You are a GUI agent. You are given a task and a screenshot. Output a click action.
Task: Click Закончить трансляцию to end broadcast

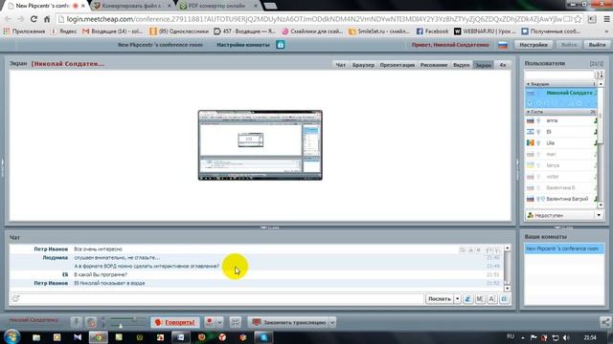pyautogui.click(x=289, y=322)
